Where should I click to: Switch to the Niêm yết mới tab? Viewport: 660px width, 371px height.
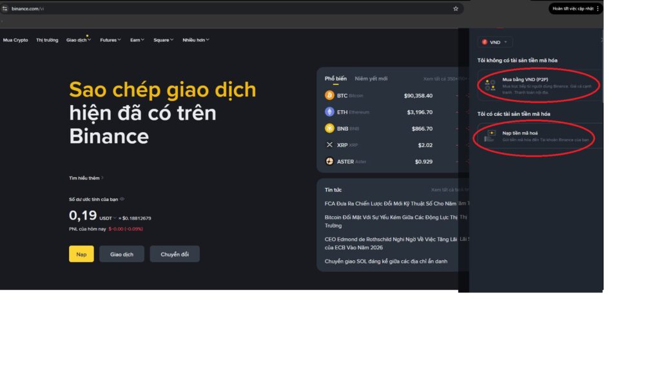click(x=371, y=79)
